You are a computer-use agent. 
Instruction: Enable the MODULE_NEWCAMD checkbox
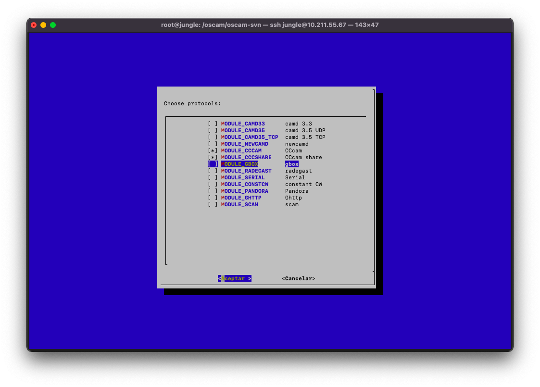(x=213, y=144)
